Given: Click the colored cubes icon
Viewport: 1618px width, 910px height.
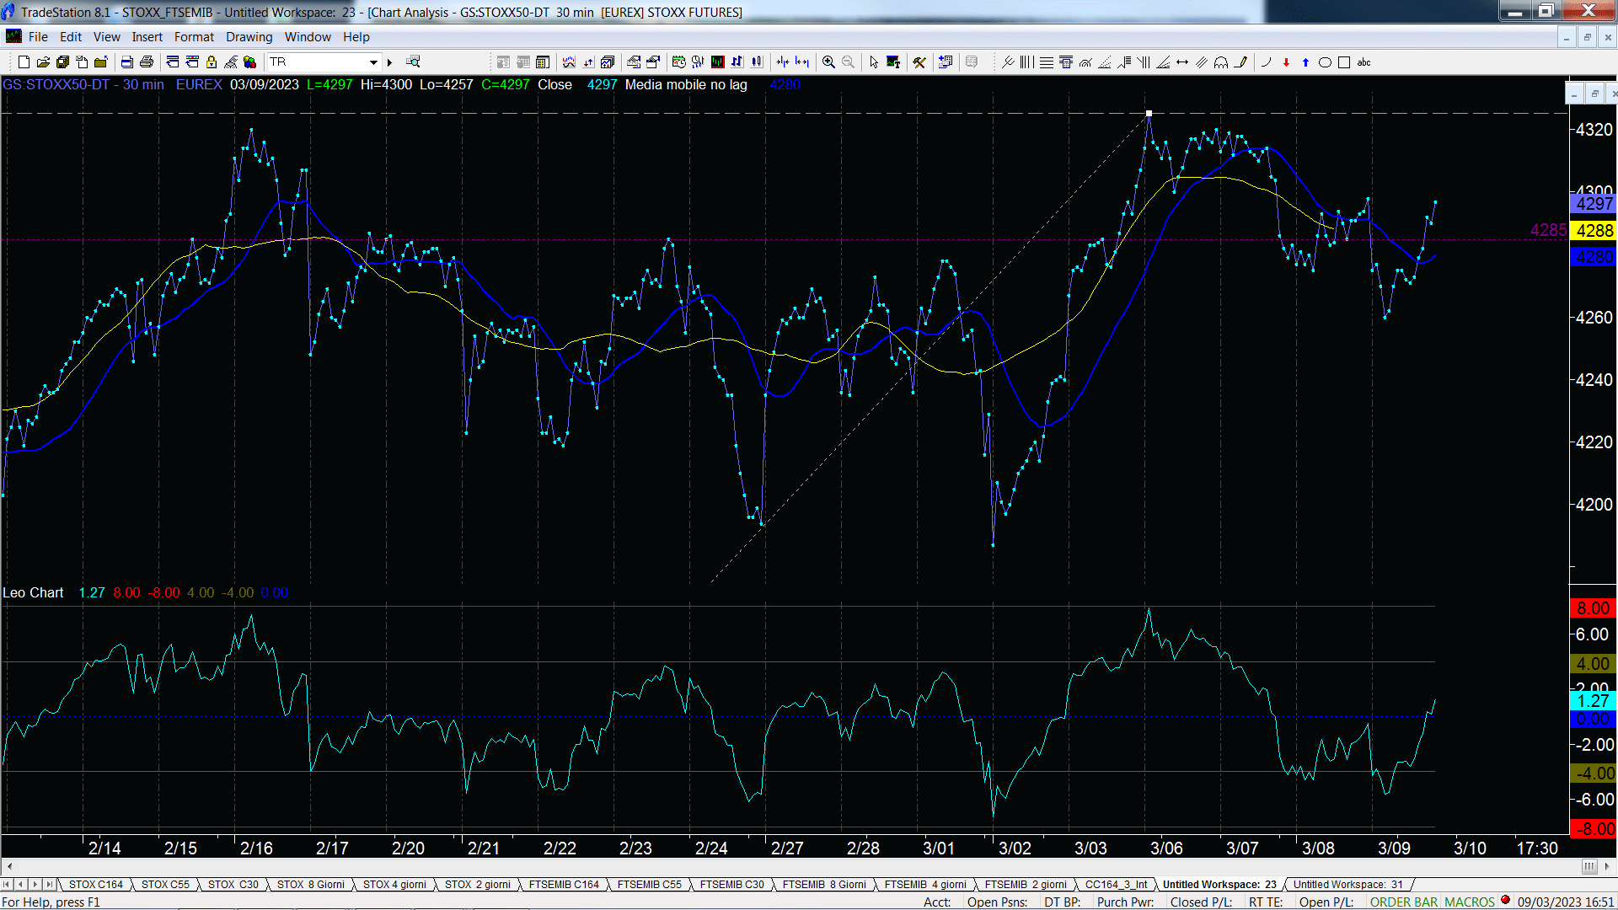Looking at the screenshot, I should pyautogui.click(x=250, y=62).
